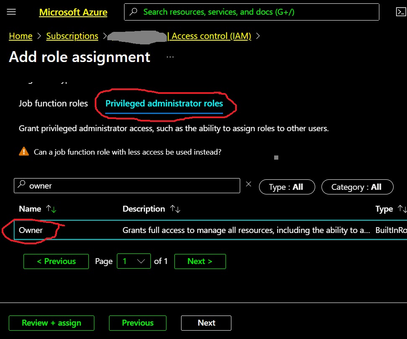Image resolution: width=407 pixels, height=339 pixels.
Task: Open the page number dropdown
Action: [134, 261]
